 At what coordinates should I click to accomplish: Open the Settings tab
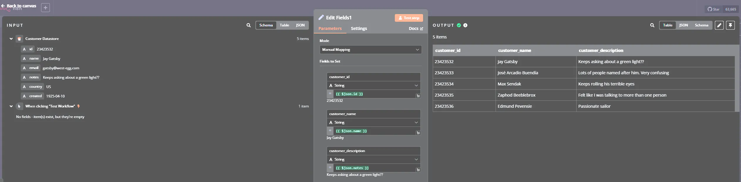[x=359, y=28]
